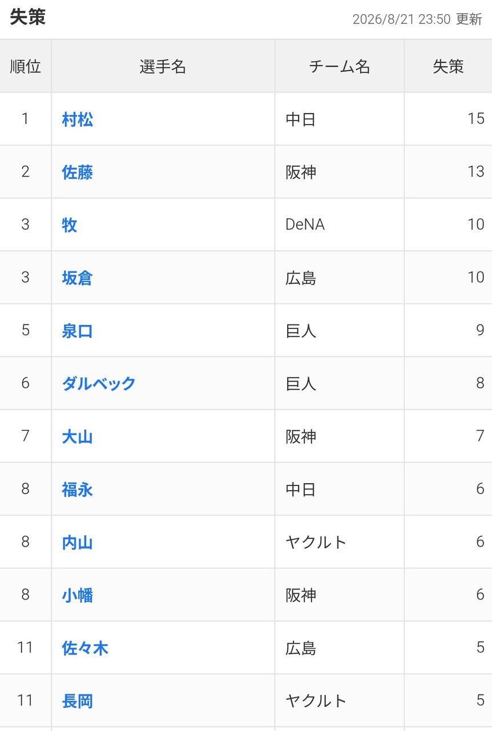Click the 失策 page heading
The height and width of the screenshot is (731, 492).
pyautogui.click(x=28, y=17)
